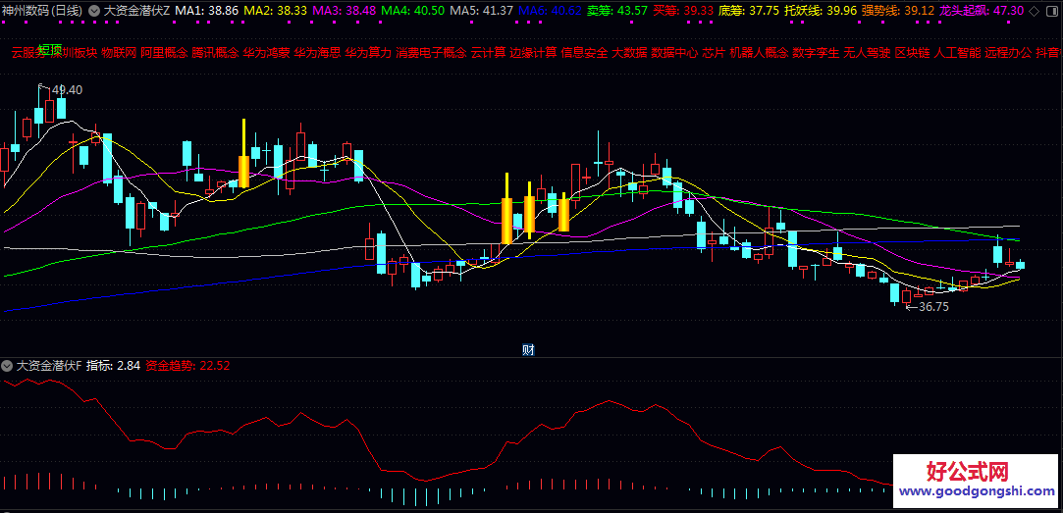Viewport: 1063px width, 513px height.
Task: Expand the 大资金潜伏F sub-chart dropdown arrow
Action: tap(8, 366)
